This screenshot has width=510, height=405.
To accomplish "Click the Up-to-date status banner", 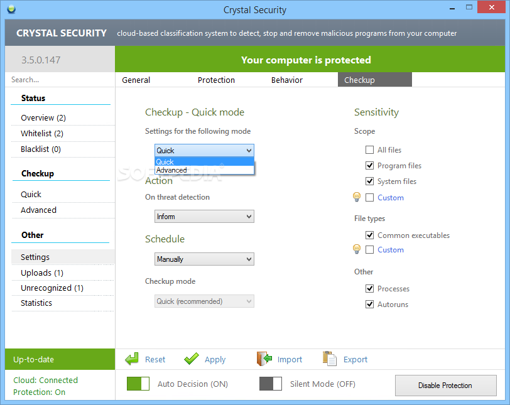I will pos(60,359).
